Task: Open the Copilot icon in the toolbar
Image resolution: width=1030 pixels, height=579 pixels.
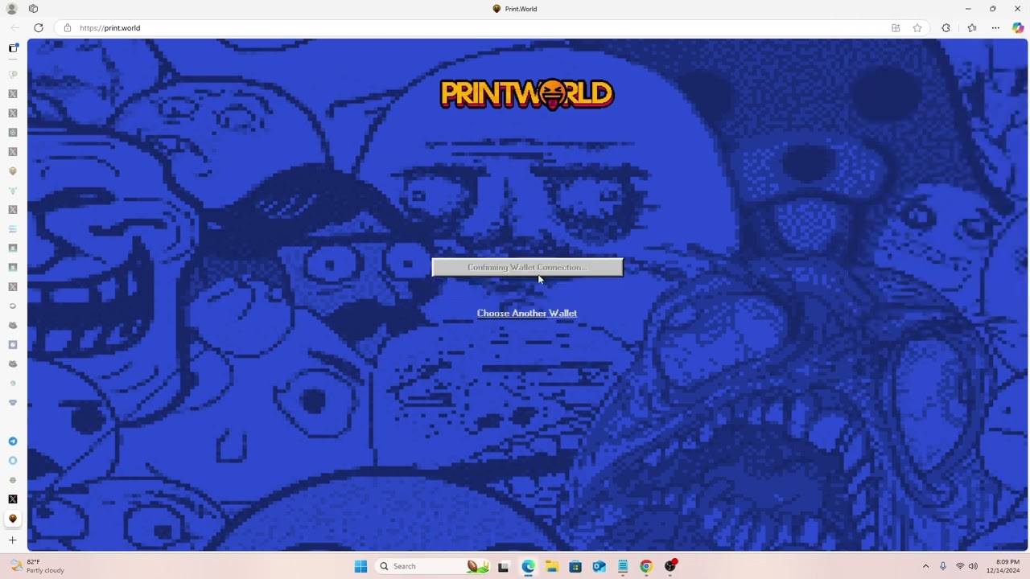Action: (1018, 28)
